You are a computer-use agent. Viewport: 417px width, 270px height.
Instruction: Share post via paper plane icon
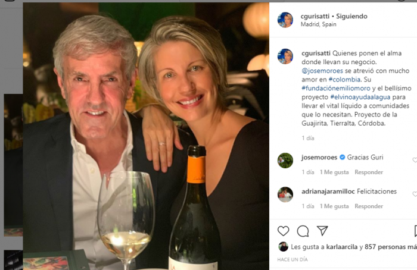322,231
